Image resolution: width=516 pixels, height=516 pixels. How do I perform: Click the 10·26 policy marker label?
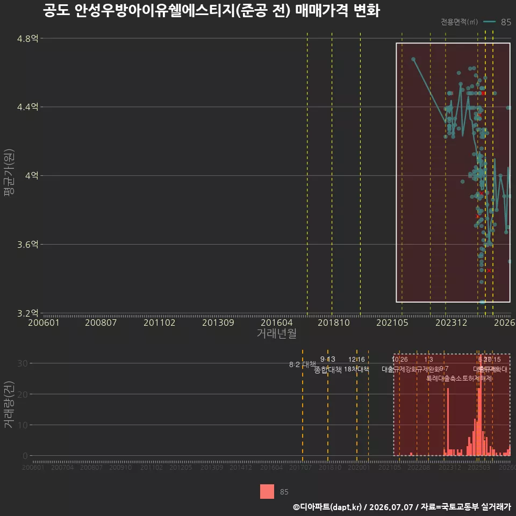(399, 360)
